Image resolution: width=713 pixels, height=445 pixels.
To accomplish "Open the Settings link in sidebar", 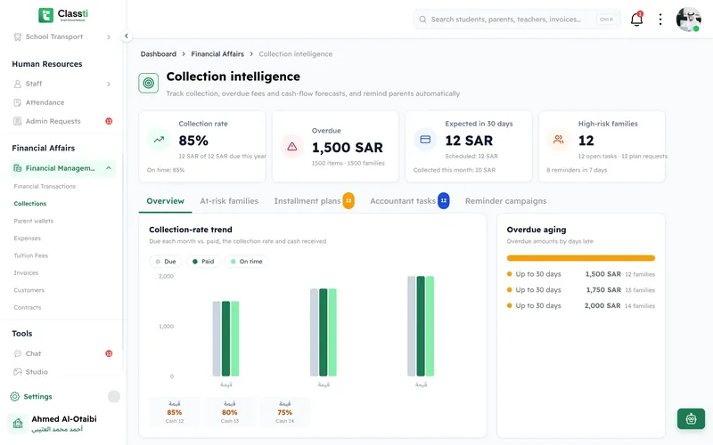I will coord(37,396).
